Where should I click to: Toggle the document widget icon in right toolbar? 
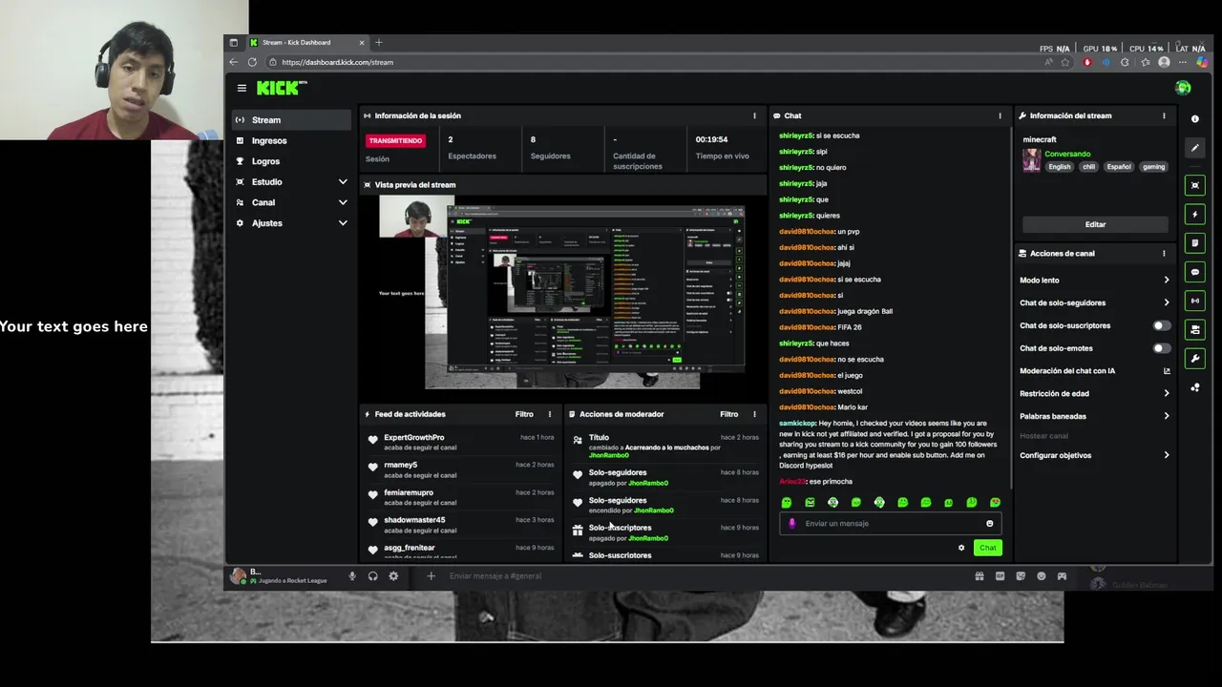click(1195, 243)
